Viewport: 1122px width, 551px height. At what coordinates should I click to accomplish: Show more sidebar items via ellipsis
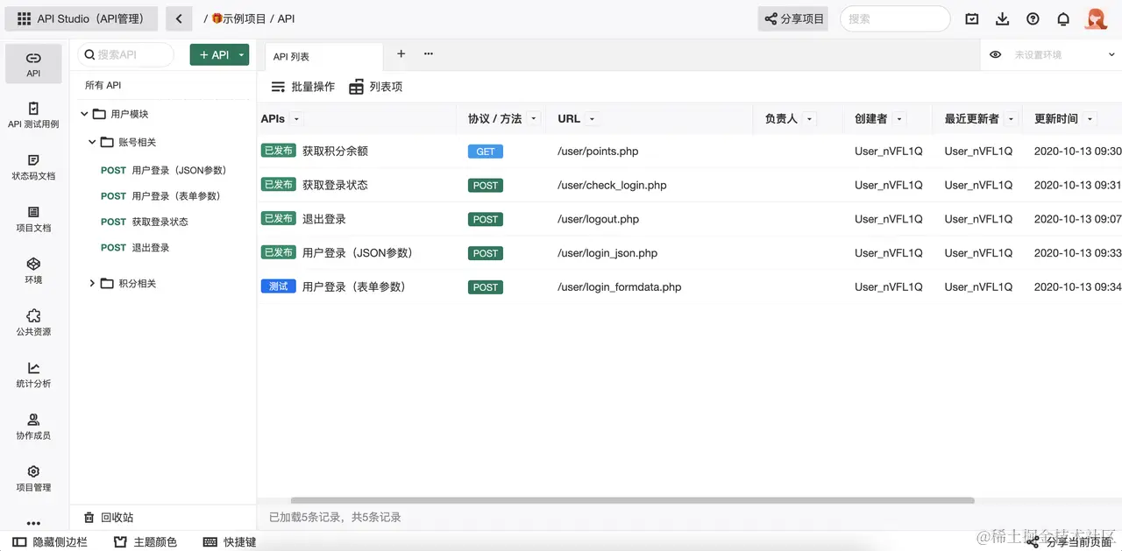[33, 523]
